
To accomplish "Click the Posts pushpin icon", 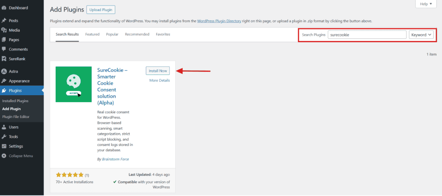I will click(4, 21).
